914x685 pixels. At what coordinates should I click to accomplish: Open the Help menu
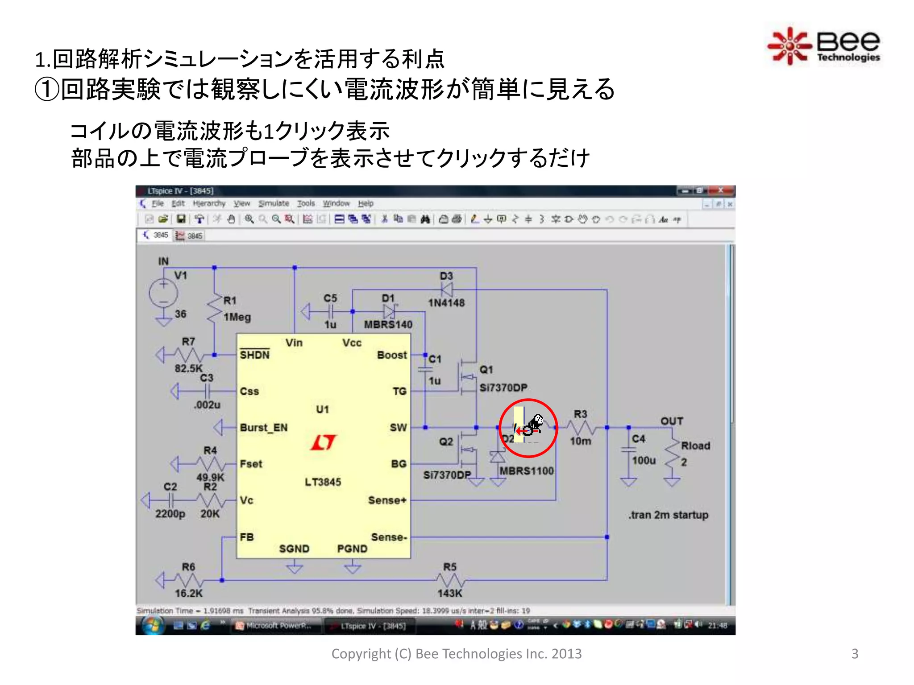coord(366,203)
